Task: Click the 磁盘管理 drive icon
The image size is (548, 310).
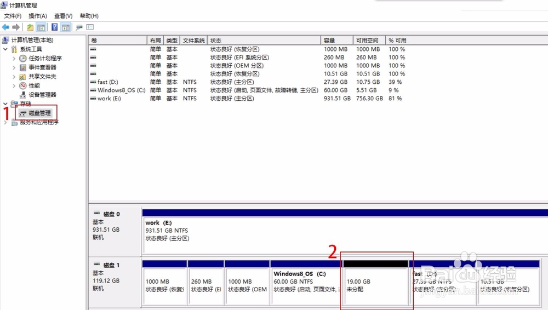Action: pyautogui.click(x=22, y=113)
